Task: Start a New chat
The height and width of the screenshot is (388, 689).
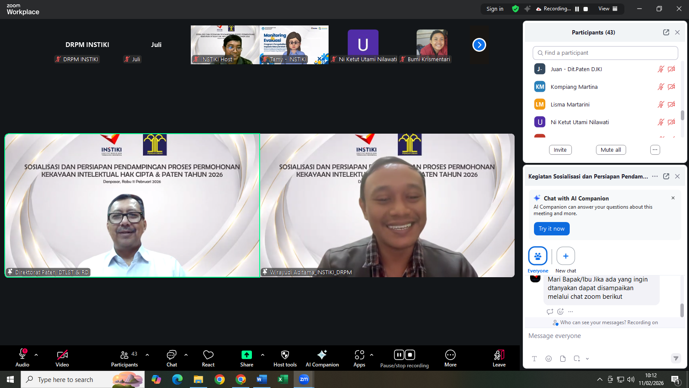Action: pos(566,256)
